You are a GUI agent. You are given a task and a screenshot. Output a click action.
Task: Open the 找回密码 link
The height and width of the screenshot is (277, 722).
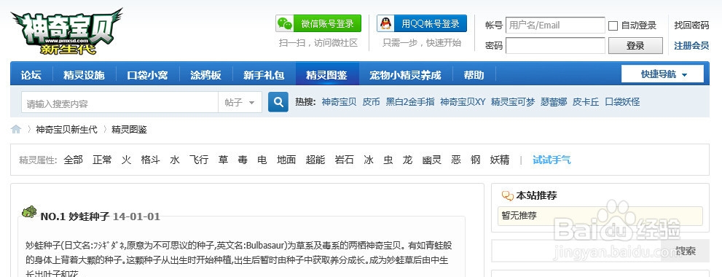click(691, 26)
